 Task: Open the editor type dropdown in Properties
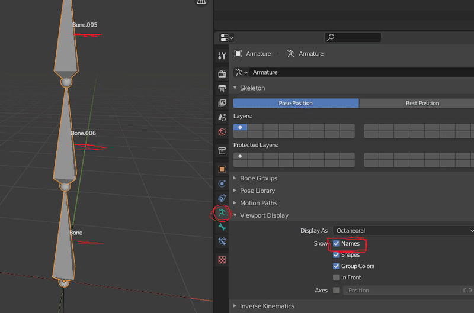pyautogui.click(x=226, y=38)
